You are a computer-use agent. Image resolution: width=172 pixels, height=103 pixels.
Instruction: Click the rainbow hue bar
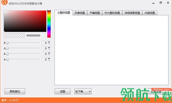(x=49, y=24)
